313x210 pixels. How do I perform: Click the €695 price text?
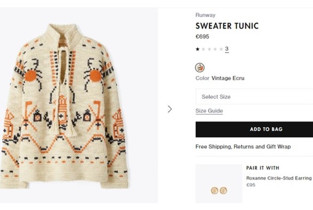(202, 37)
